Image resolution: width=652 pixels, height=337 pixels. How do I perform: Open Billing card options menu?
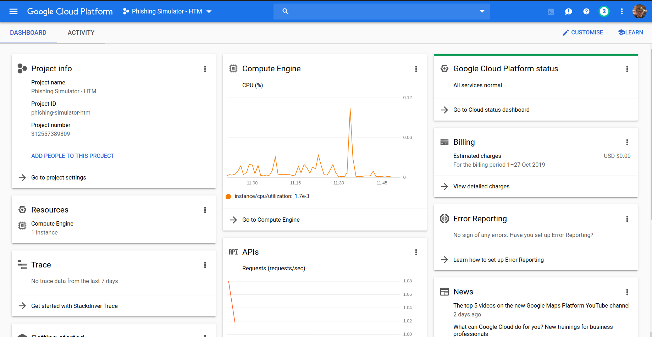point(627,142)
